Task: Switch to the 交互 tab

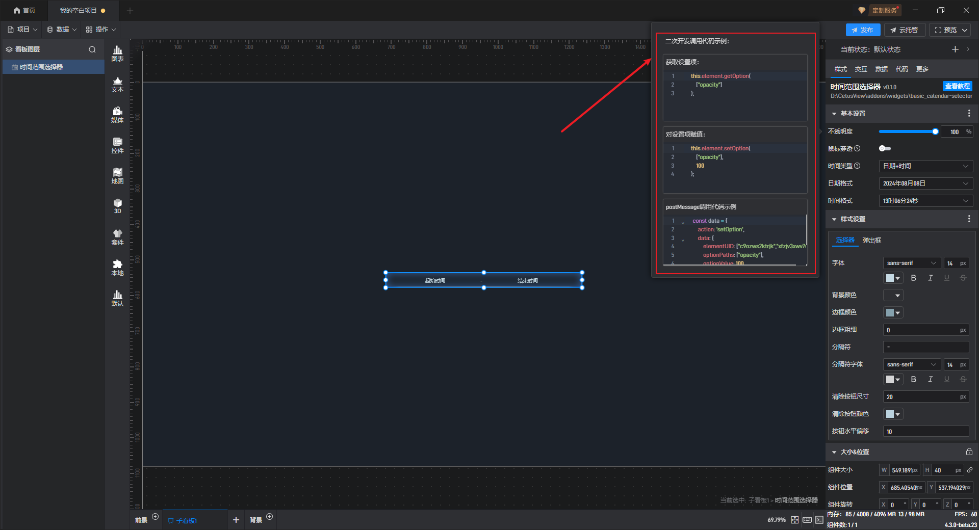Action: [861, 69]
